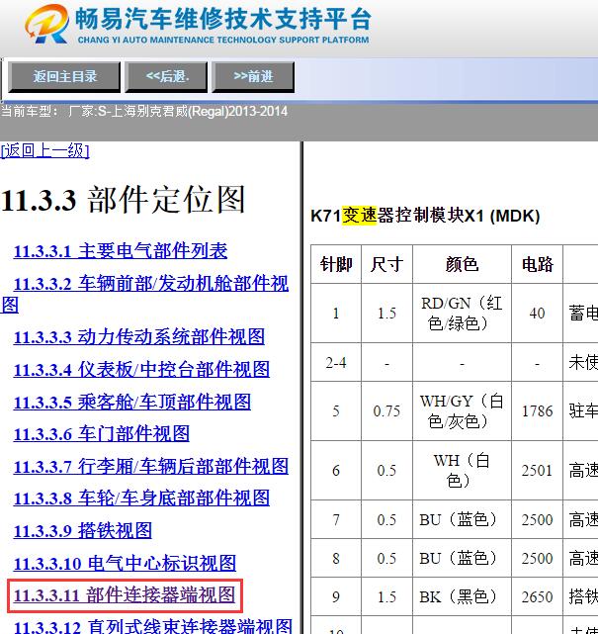Open 11.3.3.11 部件连接器端视图 link

point(125,595)
